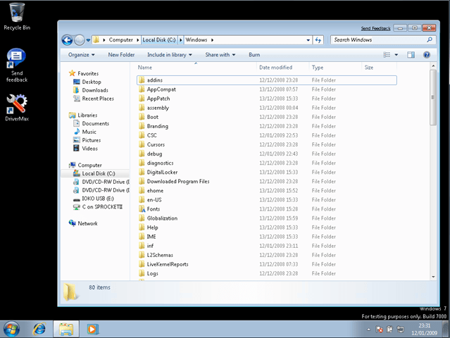Select the Fonts folder in the list
Screen dimensions: 450x338
click(153, 209)
